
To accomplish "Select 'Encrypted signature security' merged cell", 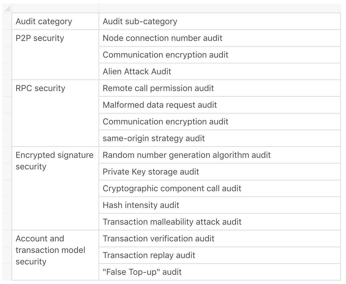I will 55,188.
